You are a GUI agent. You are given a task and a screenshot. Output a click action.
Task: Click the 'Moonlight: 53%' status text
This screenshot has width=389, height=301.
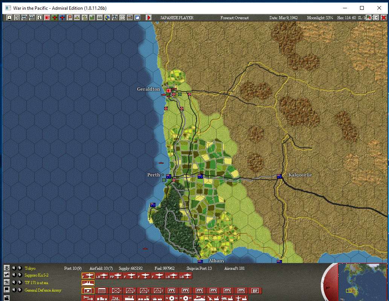(x=320, y=18)
